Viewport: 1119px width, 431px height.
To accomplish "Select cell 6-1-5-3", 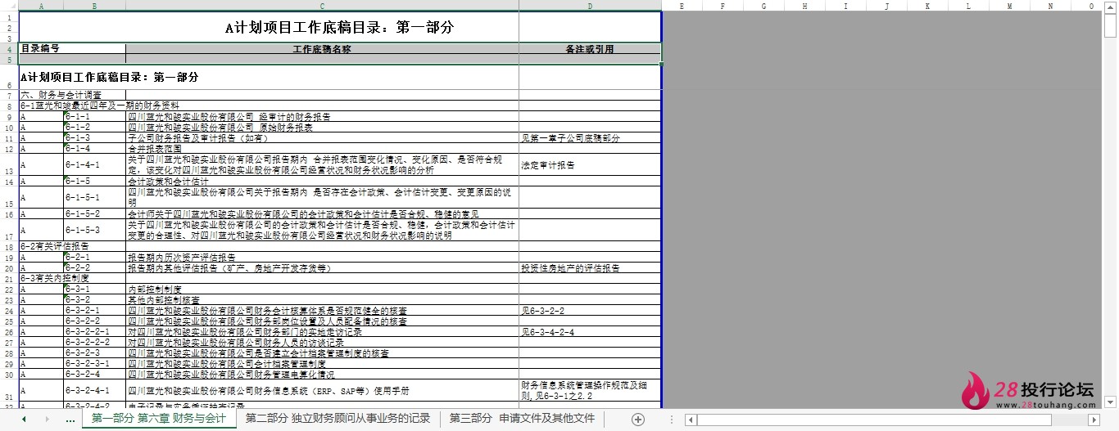I will pos(94,230).
